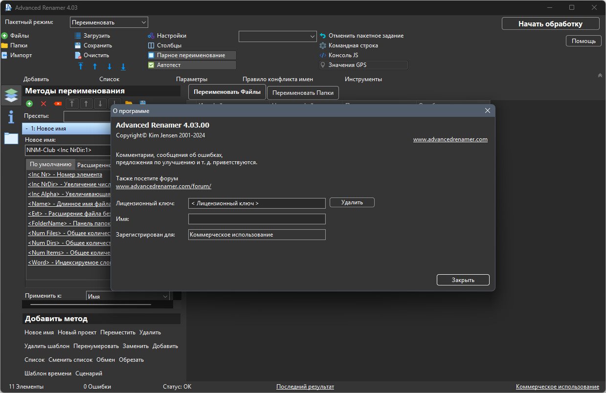606x393 pixels.
Task: Switch to the Переименовать Папки tab
Action: pos(303,92)
